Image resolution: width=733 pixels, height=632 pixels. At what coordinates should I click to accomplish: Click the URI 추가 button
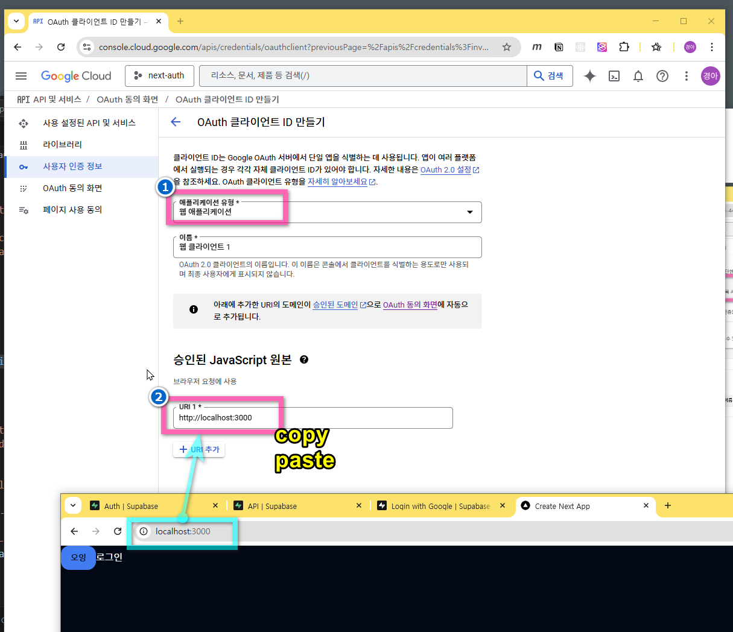click(x=199, y=449)
